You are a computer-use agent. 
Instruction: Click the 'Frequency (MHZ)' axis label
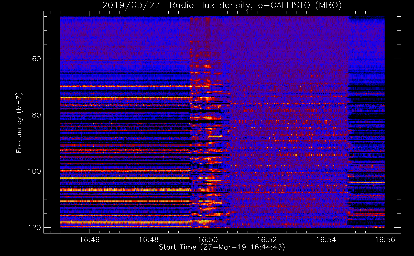tap(19, 123)
